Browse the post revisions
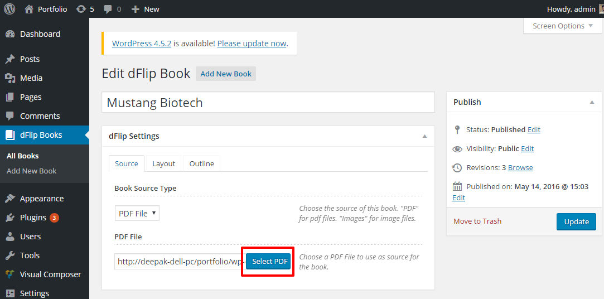This screenshot has width=604, height=299. pos(520,167)
